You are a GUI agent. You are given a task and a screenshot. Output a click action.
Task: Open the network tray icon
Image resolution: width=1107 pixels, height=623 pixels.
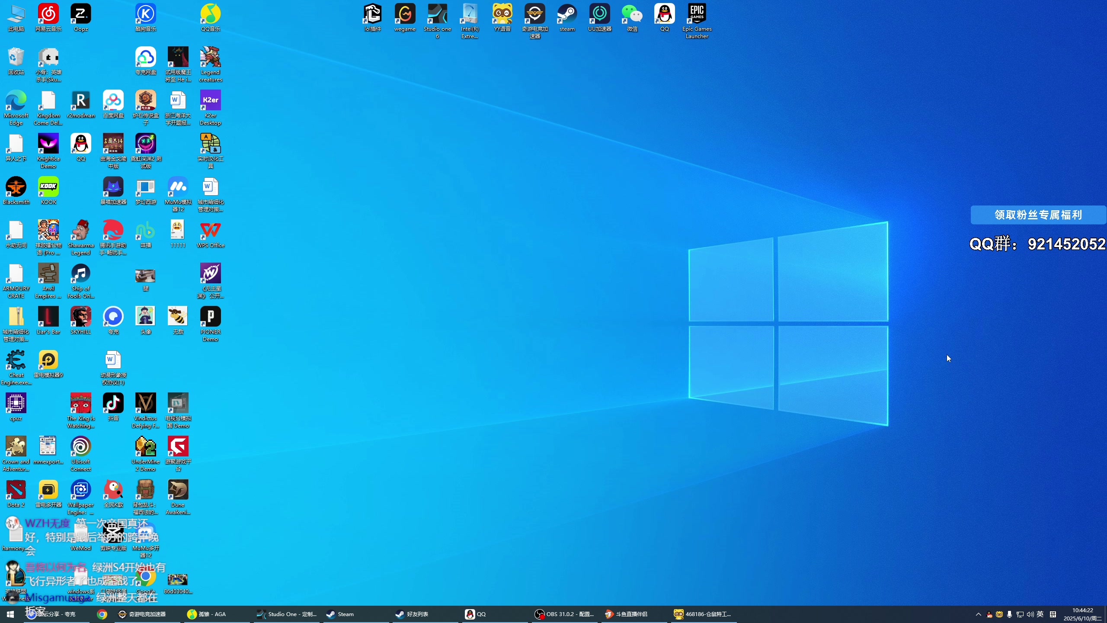tap(1020, 614)
